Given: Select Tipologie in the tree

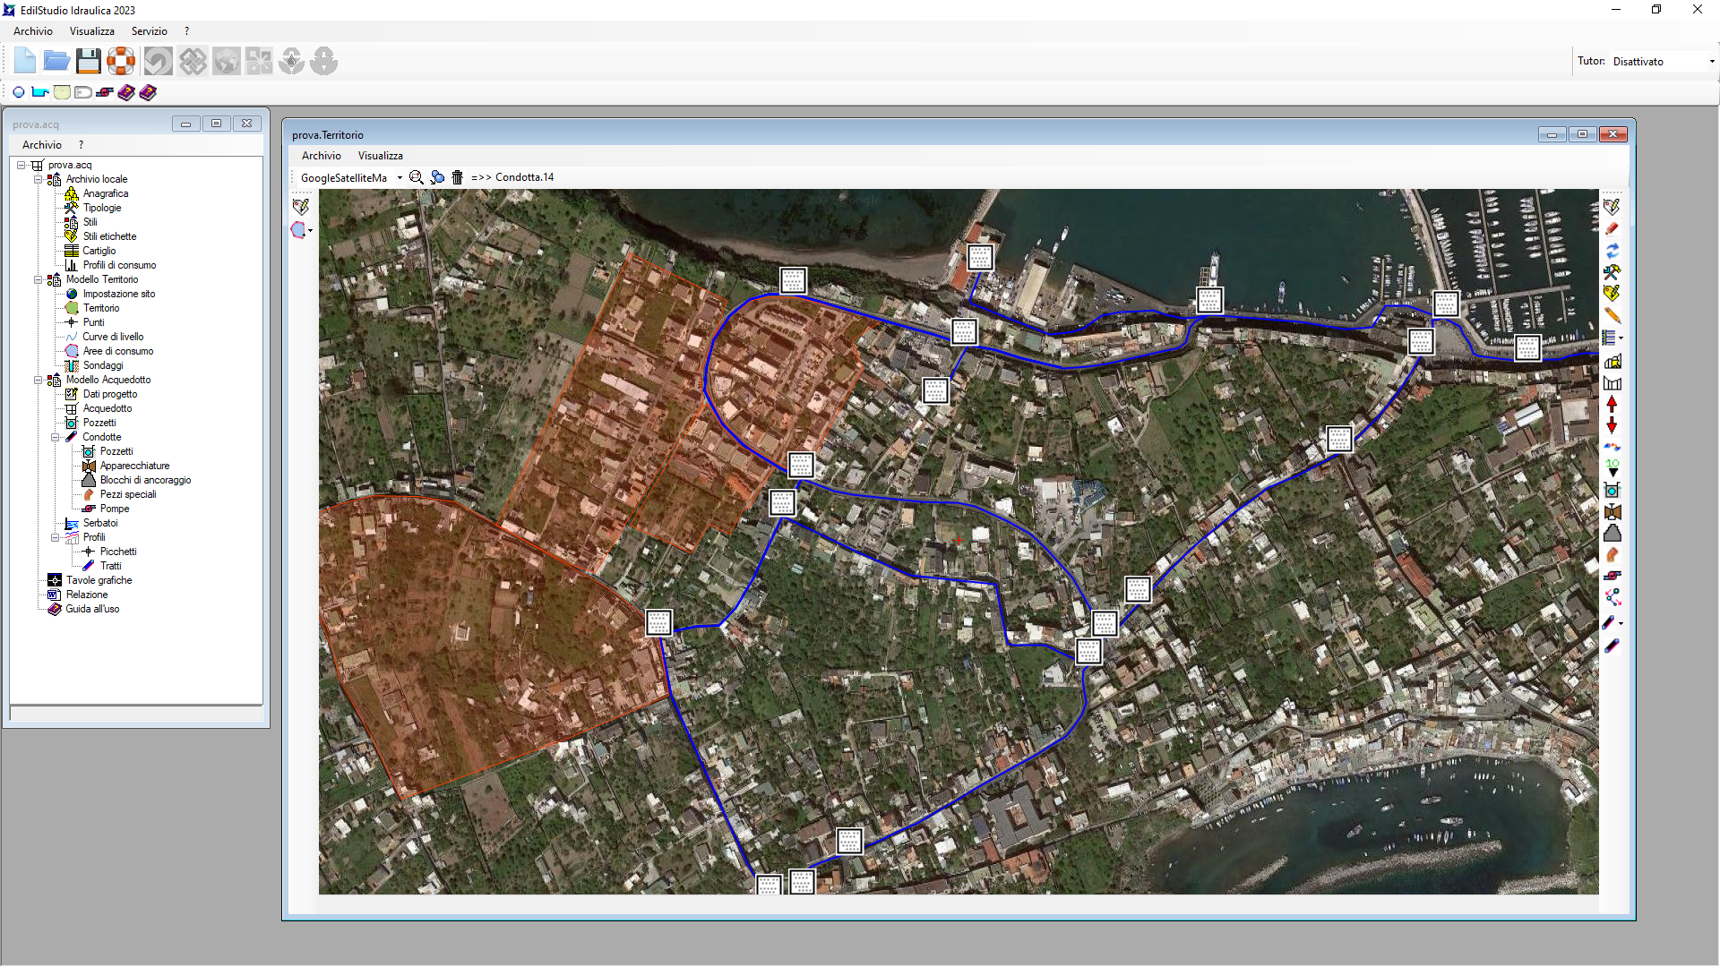Looking at the screenshot, I should point(102,208).
